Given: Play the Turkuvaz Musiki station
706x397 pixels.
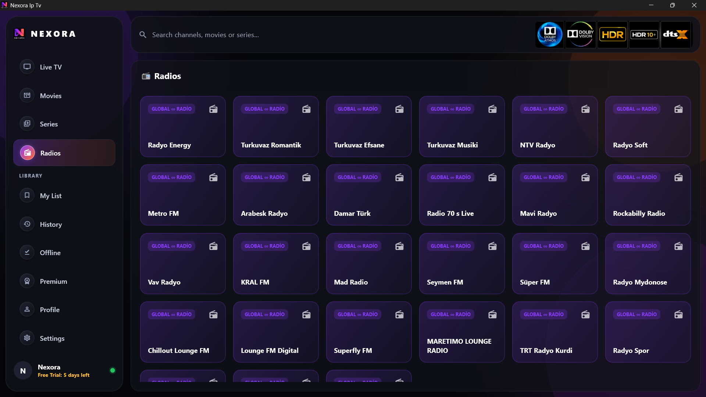Looking at the screenshot, I should pyautogui.click(x=462, y=126).
